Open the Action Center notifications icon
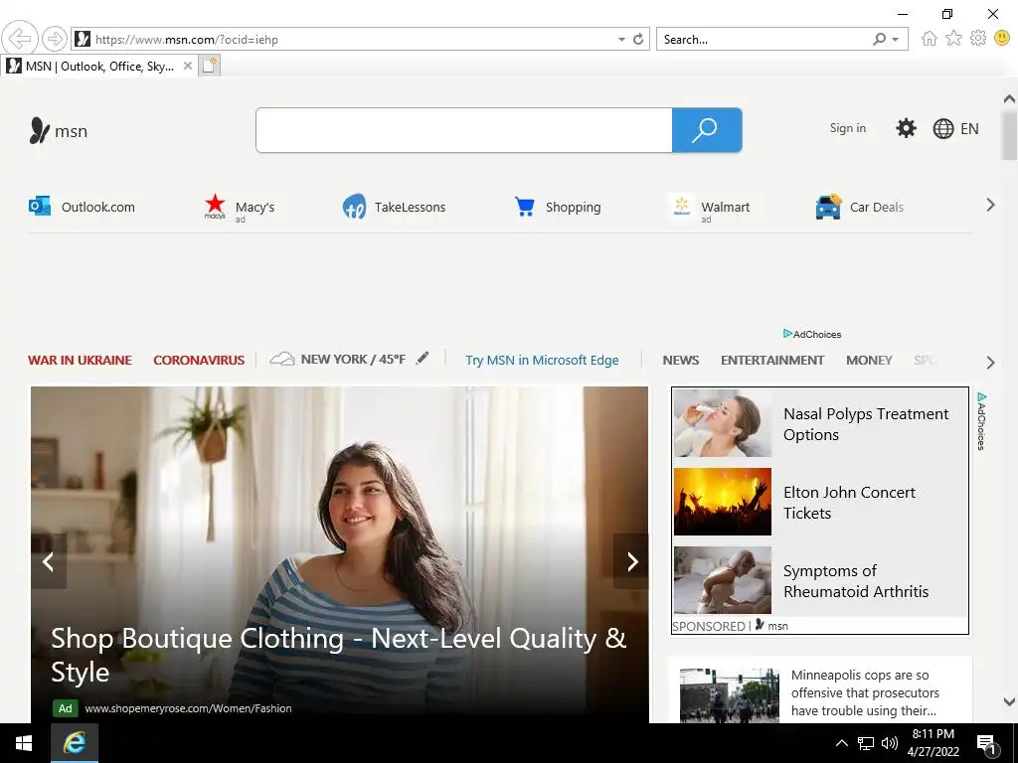 [987, 744]
